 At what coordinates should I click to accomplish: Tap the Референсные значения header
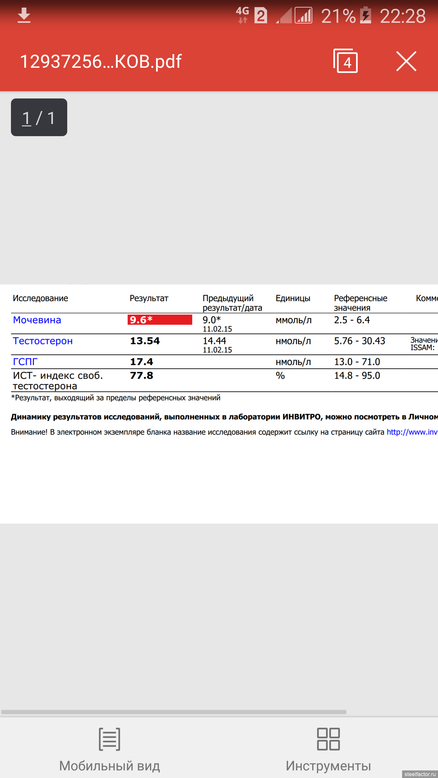(x=360, y=303)
